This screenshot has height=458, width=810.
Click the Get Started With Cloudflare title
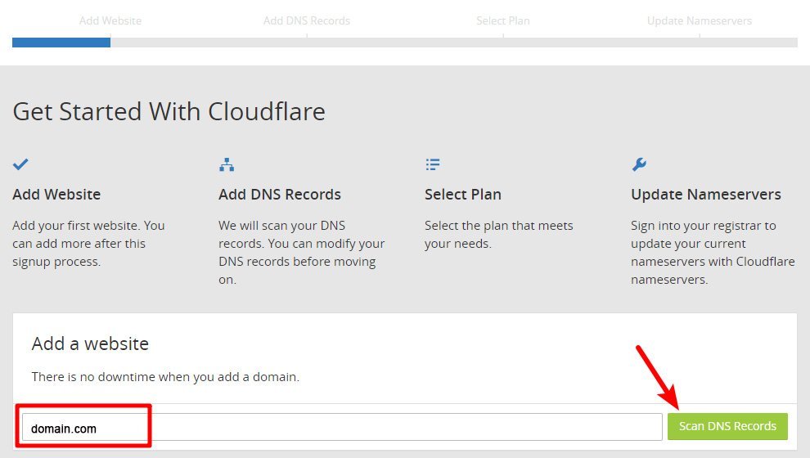pos(169,111)
